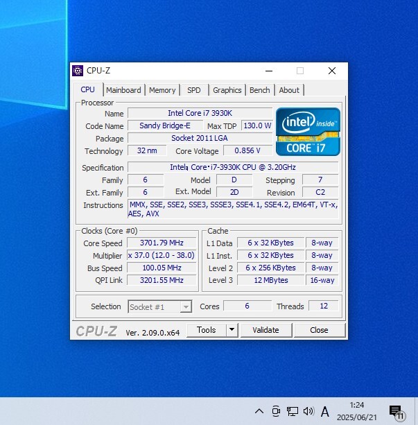Click the Cores value '6'
418x425 pixels.
247,306
